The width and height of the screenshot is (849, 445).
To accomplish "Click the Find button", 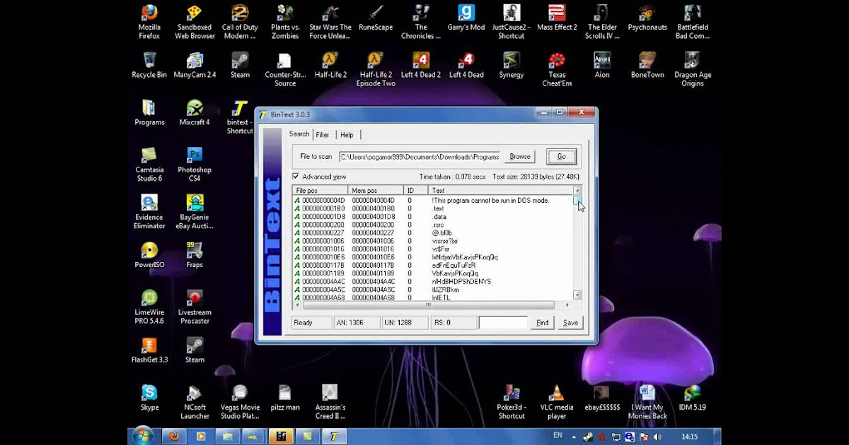I will tap(542, 323).
